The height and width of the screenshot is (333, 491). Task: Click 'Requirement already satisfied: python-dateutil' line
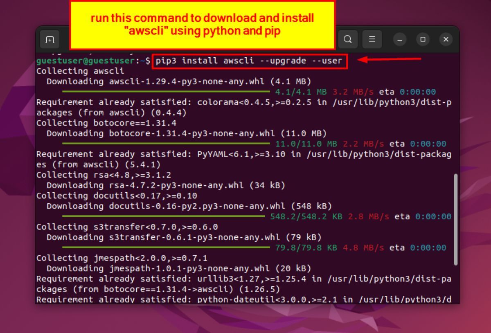click(x=244, y=299)
